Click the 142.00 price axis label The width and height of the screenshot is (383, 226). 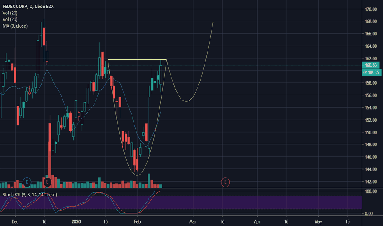click(371, 182)
